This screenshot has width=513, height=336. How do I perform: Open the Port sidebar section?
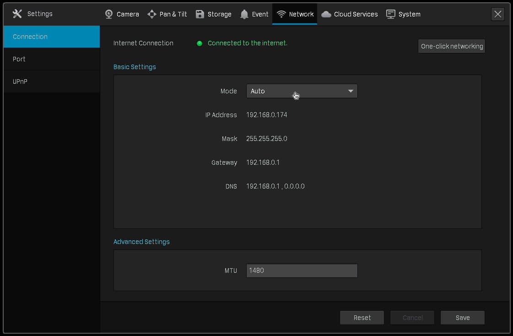pos(52,59)
